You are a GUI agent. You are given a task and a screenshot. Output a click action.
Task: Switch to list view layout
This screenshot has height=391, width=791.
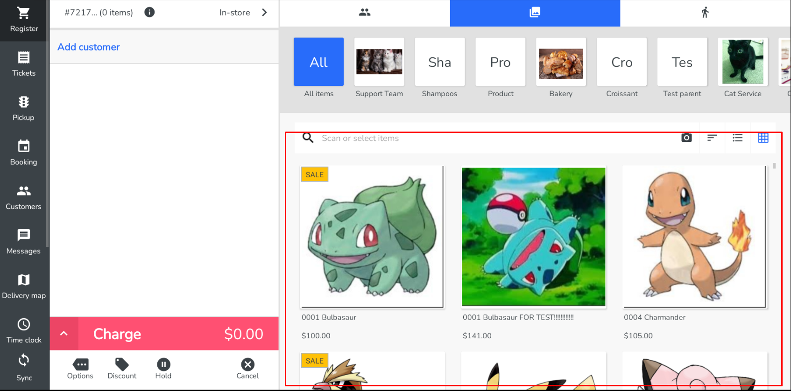(x=737, y=138)
